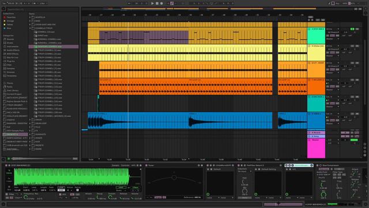This screenshot has width=369, height=208.
Task: Open the Drums category
Action: pyautogui.click(x=10, y=43)
